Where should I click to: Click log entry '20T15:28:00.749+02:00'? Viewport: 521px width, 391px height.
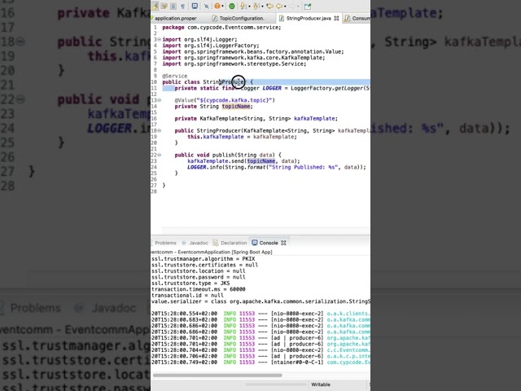185,362
